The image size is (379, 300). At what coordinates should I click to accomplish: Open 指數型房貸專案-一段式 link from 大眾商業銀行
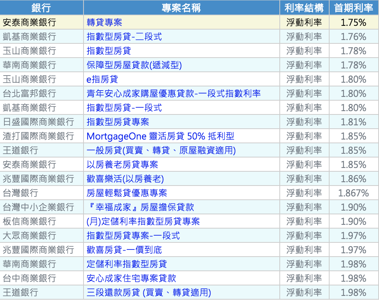133,236
